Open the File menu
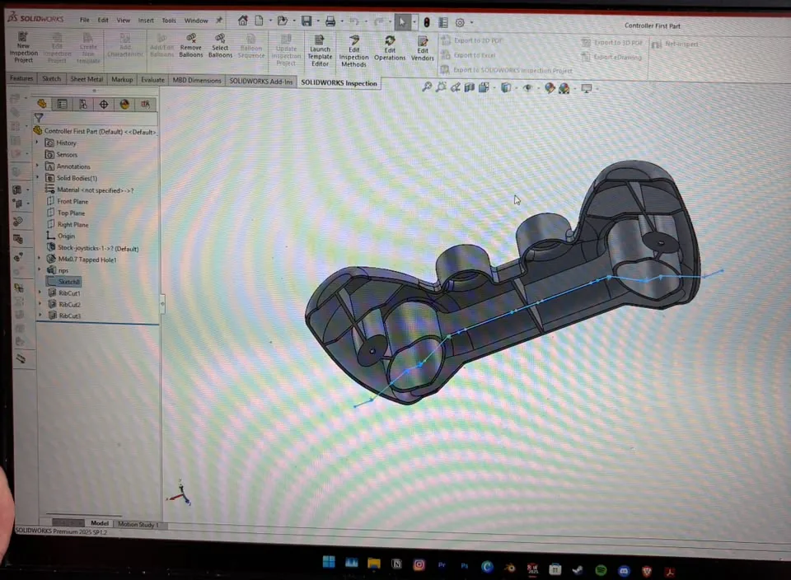Image resolution: width=791 pixels, height=580 pixels. click(85, 20)
